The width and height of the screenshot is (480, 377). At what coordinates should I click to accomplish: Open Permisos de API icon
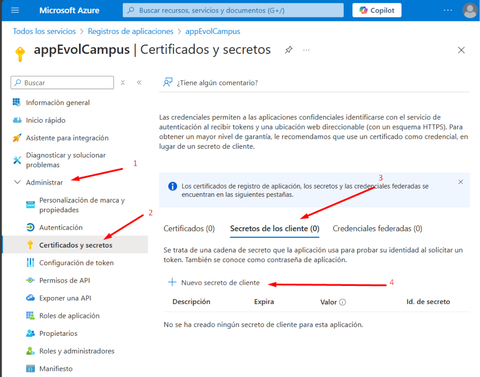point(31,280)
